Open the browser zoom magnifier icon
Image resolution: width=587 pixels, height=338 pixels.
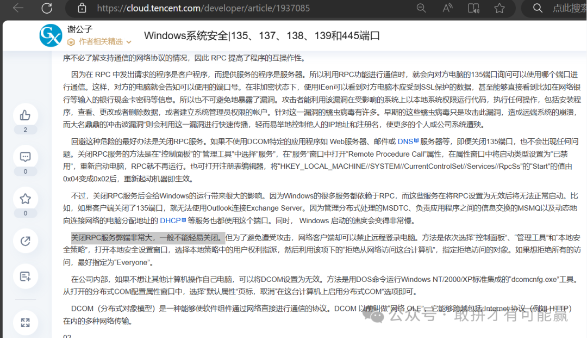[x=421, y=8]
